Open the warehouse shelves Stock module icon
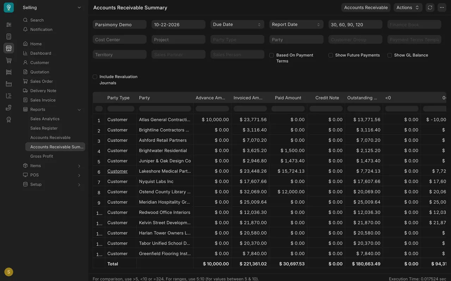The width and height of the screenshot is (451, 281). point(9,72)
